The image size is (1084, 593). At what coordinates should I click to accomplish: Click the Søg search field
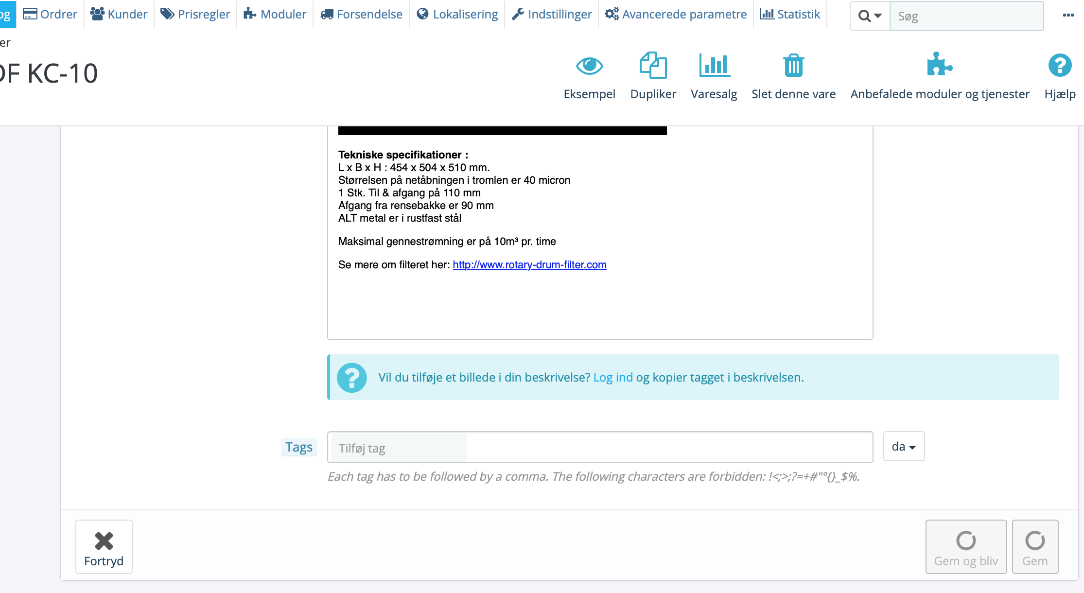(966, 17)
